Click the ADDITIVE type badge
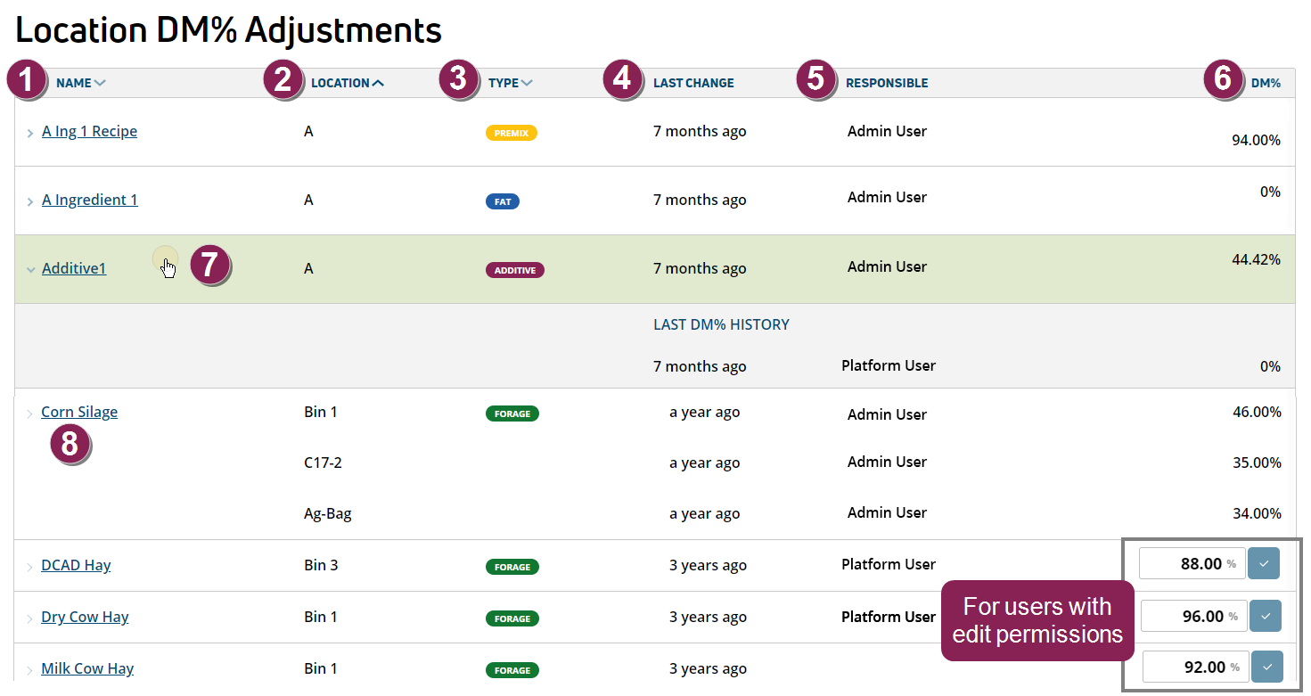Image resolution: width=1311 pixels, height=696 pixels. coord(514,270)
